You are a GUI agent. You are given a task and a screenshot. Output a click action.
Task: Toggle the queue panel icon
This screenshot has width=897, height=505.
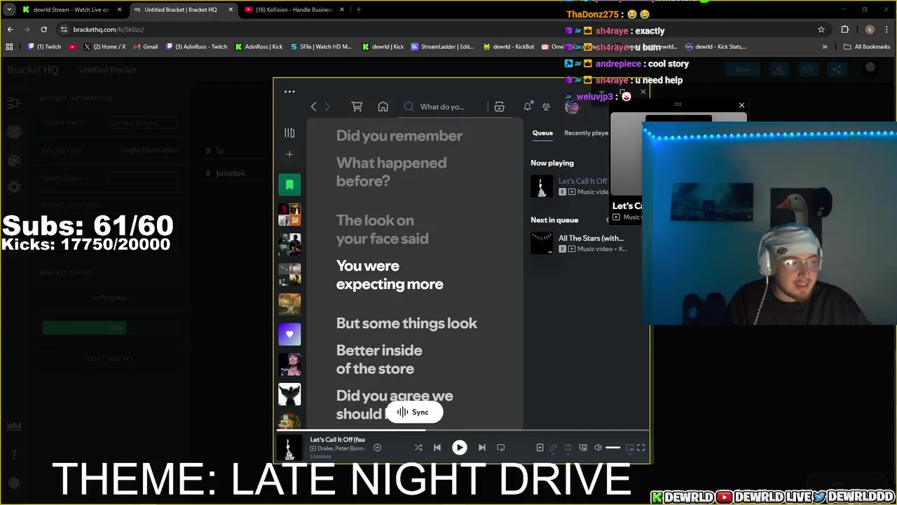coord(568,447)
